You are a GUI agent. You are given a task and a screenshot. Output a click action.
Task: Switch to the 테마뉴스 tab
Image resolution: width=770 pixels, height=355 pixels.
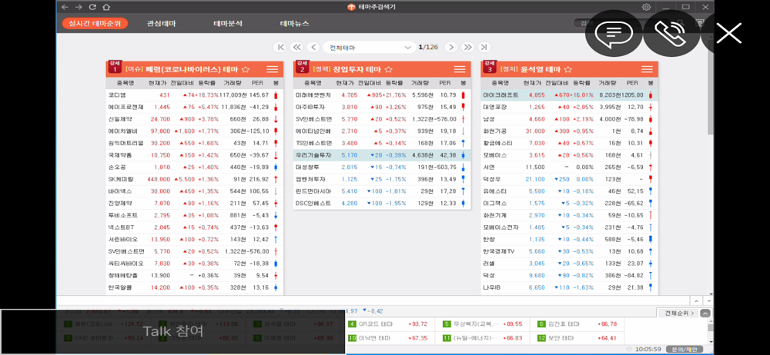pyautogui.click(x=295, y=24)
